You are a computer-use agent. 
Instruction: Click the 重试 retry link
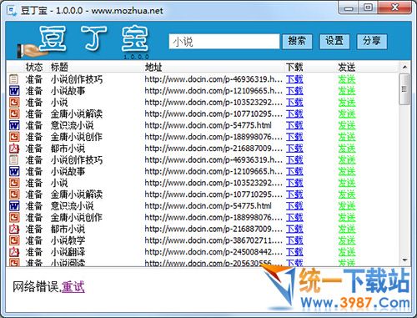coord(73,287)
